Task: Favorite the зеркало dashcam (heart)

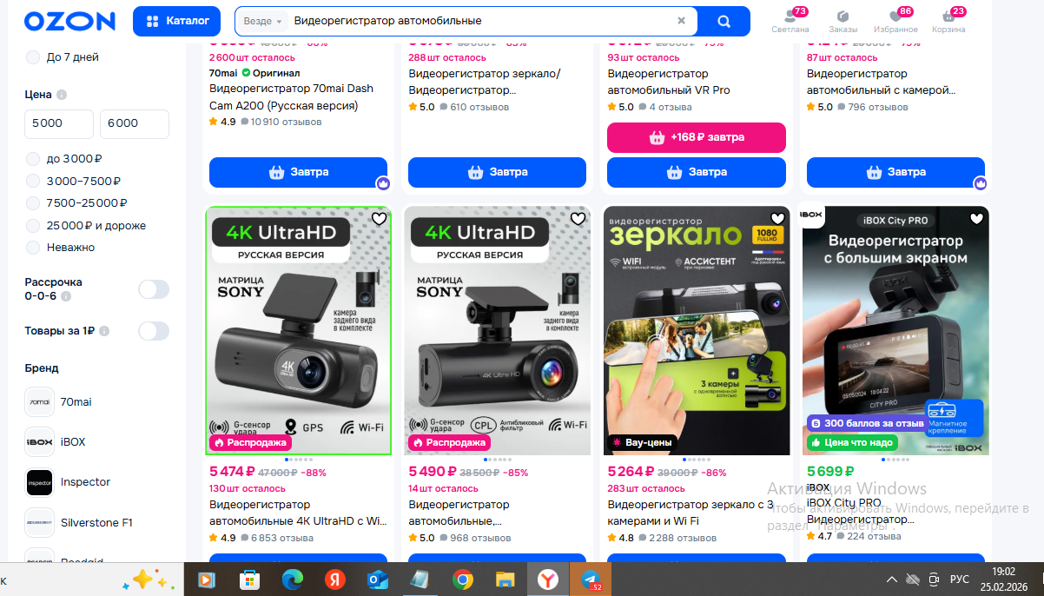Action: 777,219
